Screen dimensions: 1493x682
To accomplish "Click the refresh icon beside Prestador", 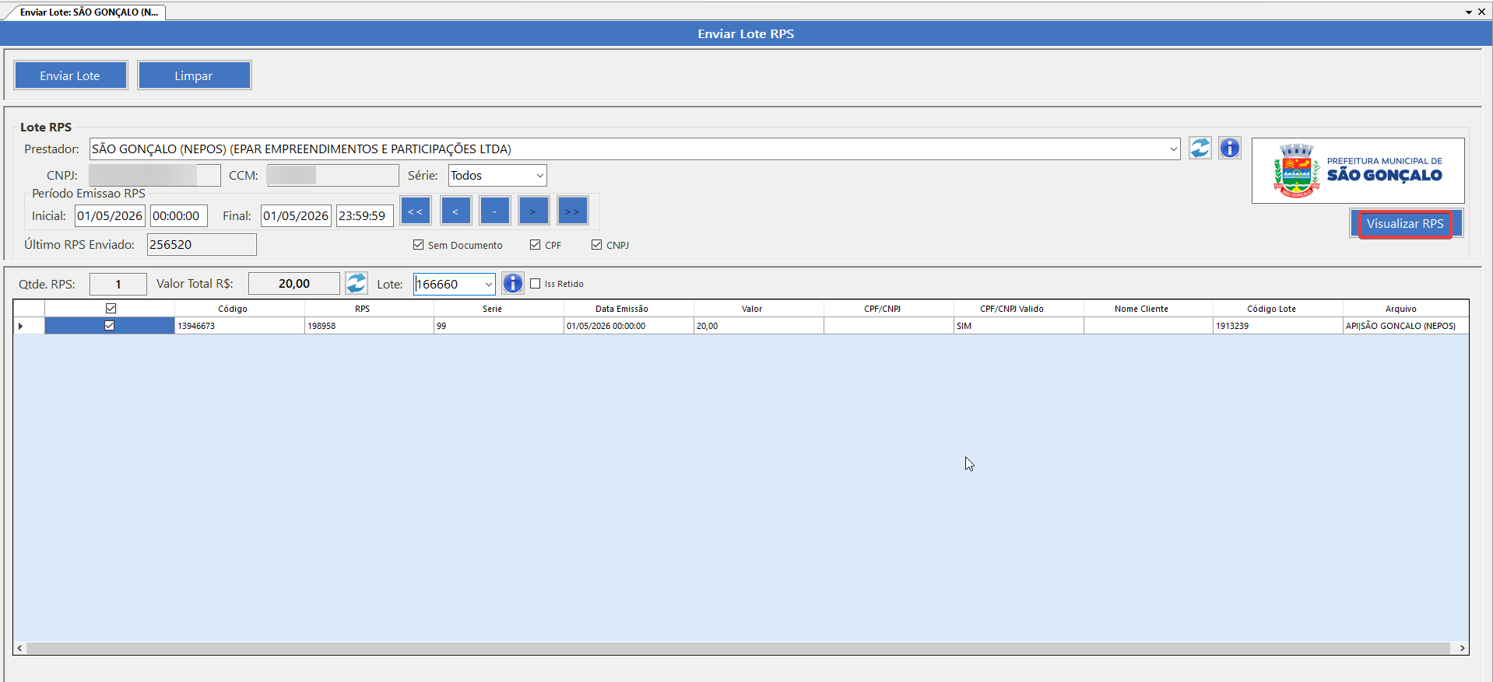I will coord(1200,148).
